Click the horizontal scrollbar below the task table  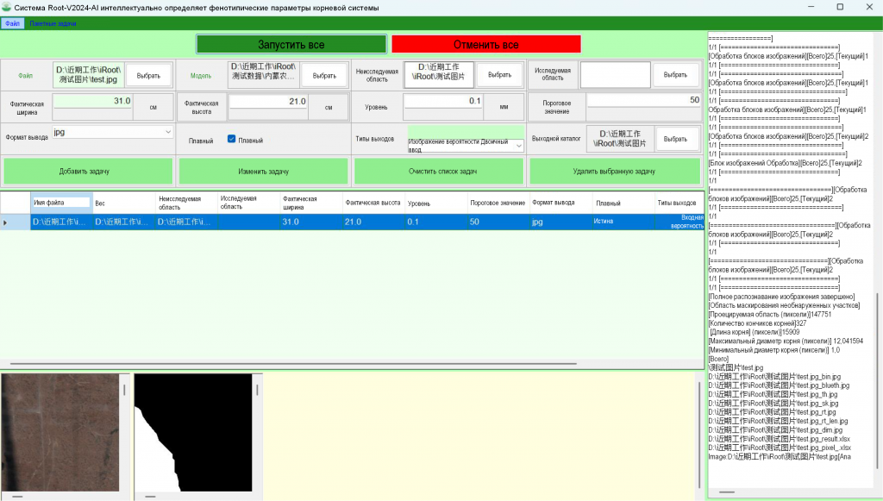[293, 364]
